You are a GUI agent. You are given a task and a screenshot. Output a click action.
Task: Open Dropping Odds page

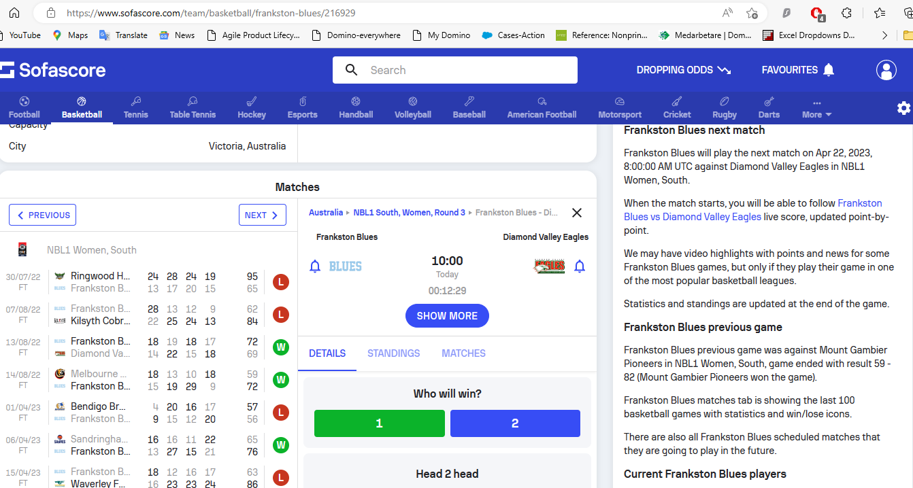684,70
